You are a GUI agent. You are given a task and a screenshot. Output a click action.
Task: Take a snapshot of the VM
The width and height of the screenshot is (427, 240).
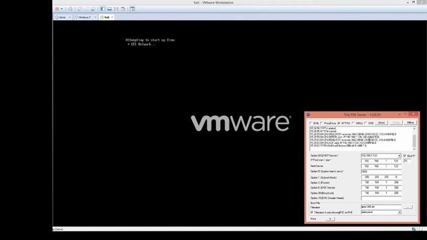click(x=80, y=9)
